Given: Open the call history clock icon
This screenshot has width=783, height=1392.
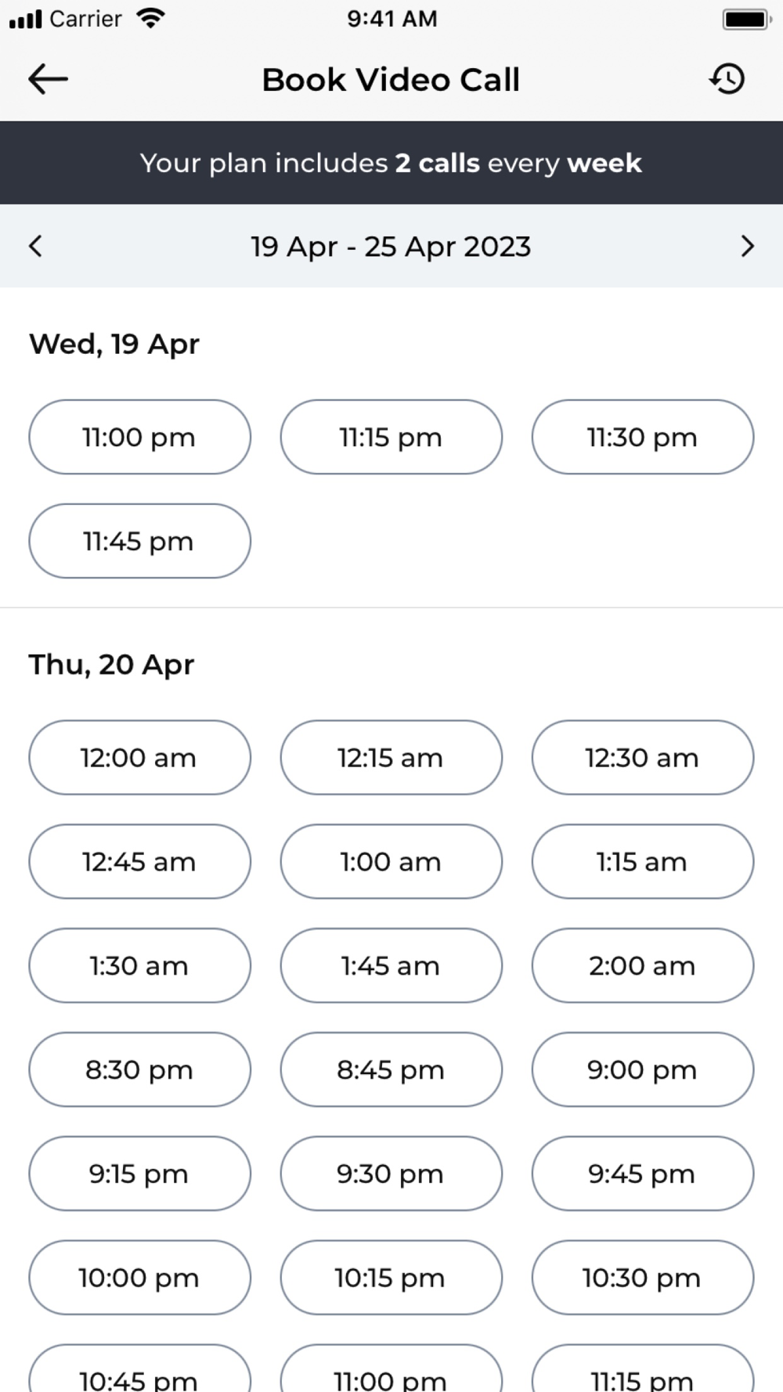Looking at the screenshot, I should 727,79.
